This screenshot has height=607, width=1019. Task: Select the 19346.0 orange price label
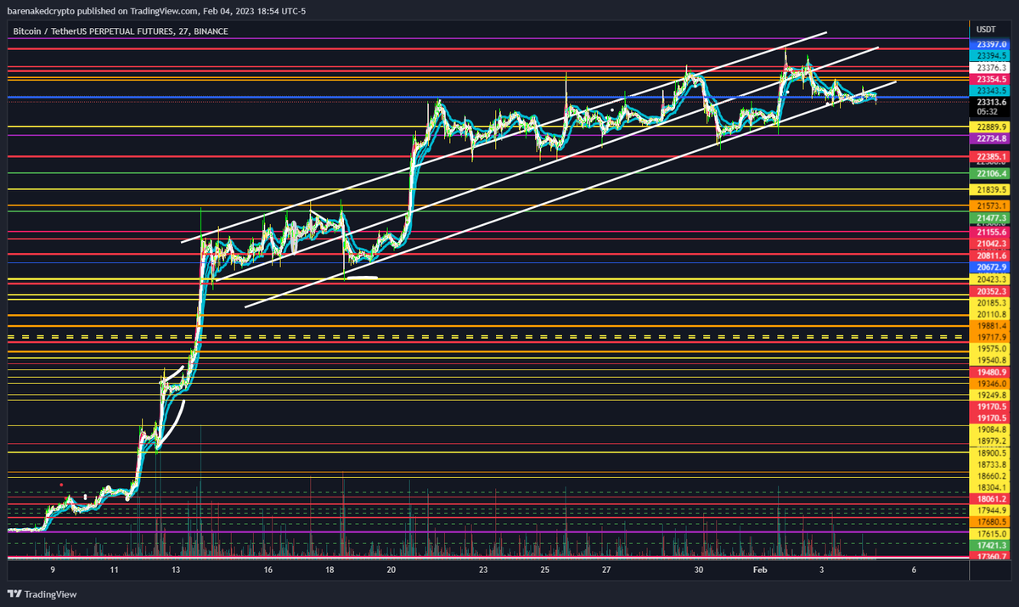[x=991, y=384]
